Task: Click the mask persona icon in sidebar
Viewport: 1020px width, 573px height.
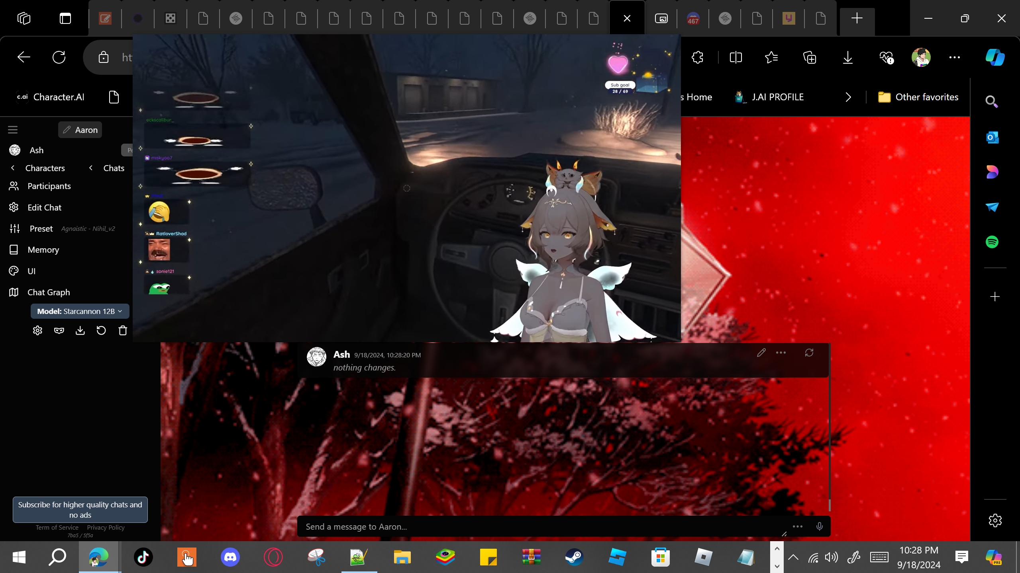Action: click(x=59, y=330)
